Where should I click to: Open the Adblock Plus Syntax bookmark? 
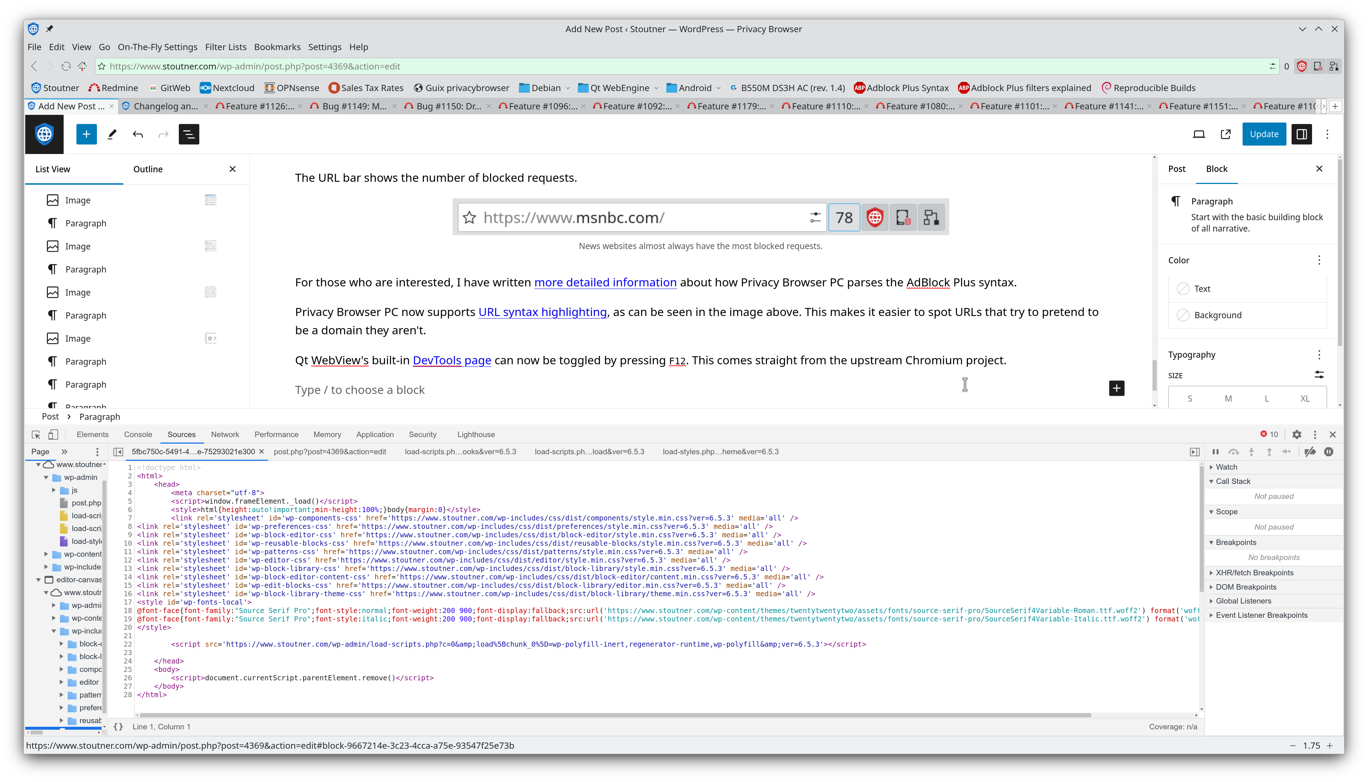coord(901,88)
